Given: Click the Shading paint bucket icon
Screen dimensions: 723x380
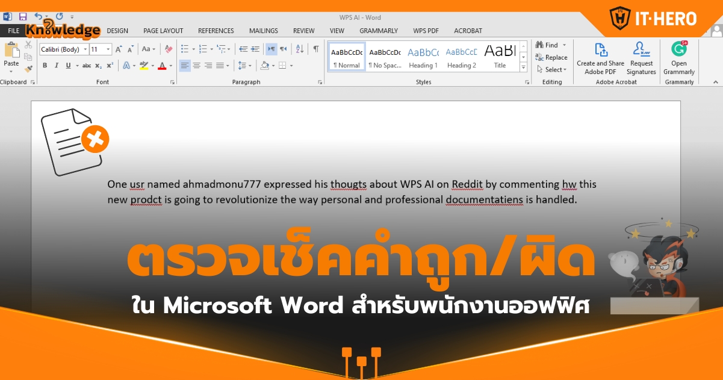Looking at the screenshot, I should (x=264, y=66).
